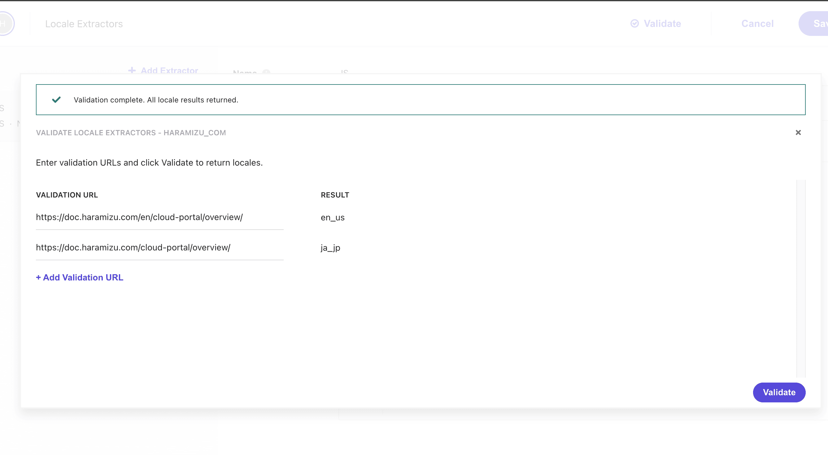Add another validation URL row
Viewport: 828px width, 455px height.
click(x=79, y=277)
